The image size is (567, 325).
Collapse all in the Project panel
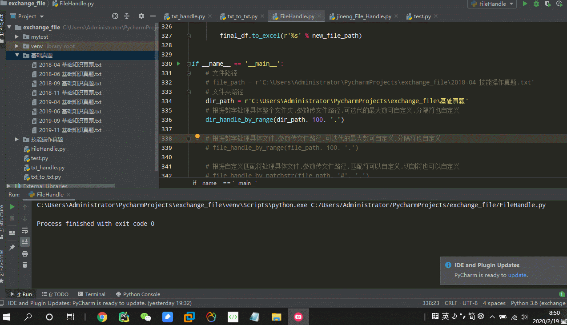[x=127, y=16]
